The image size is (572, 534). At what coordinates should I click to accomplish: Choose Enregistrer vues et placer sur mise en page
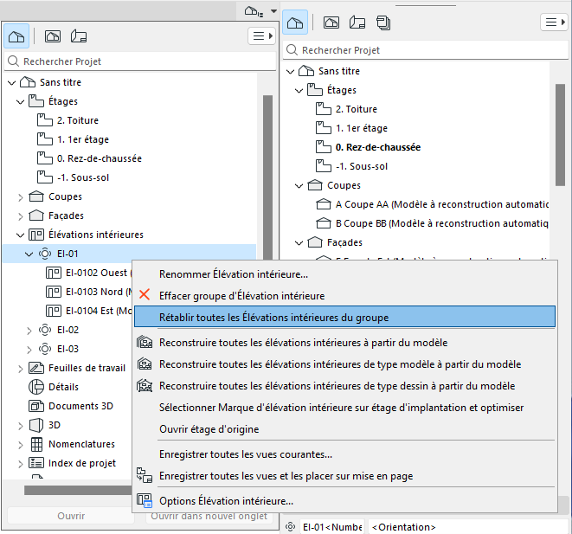344,476
